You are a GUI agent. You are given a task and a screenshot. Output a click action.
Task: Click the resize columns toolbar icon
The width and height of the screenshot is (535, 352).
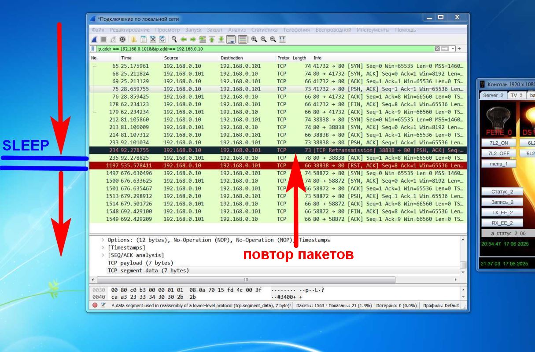pos(282,39)
